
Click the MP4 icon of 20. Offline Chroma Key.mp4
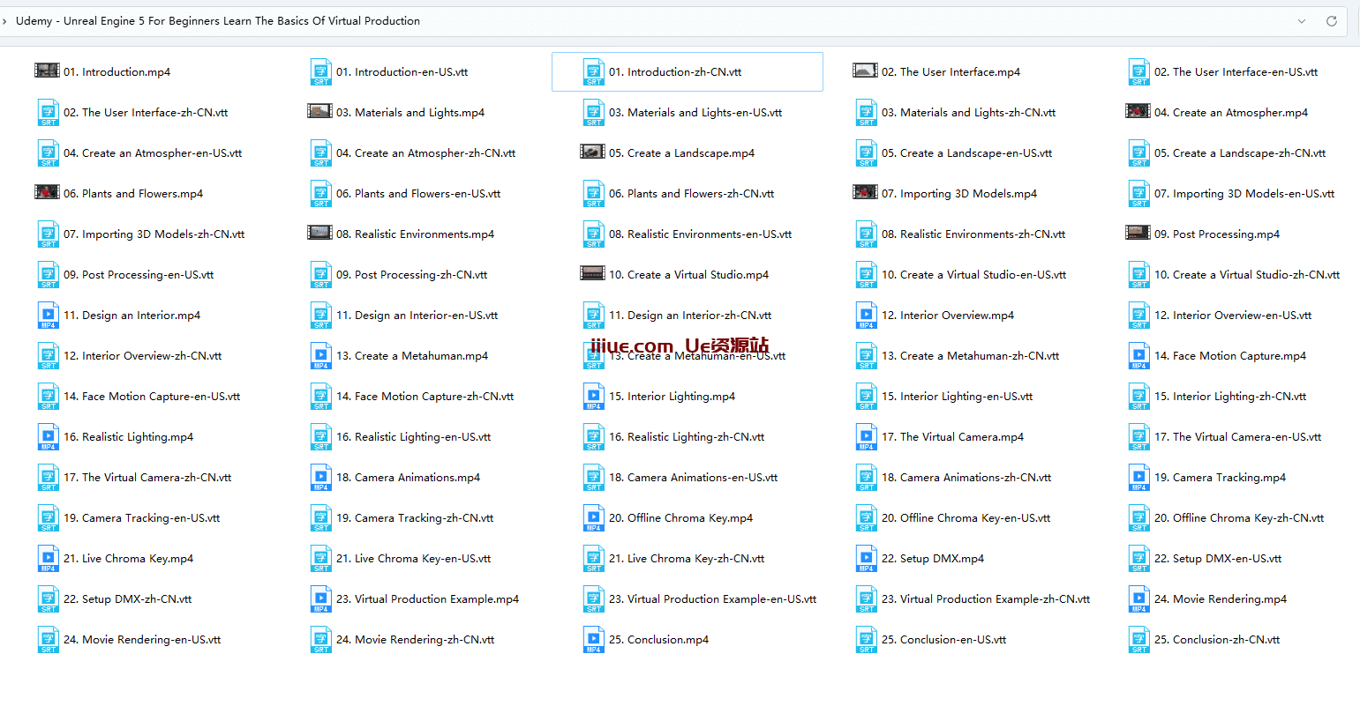tap(594, 518)
